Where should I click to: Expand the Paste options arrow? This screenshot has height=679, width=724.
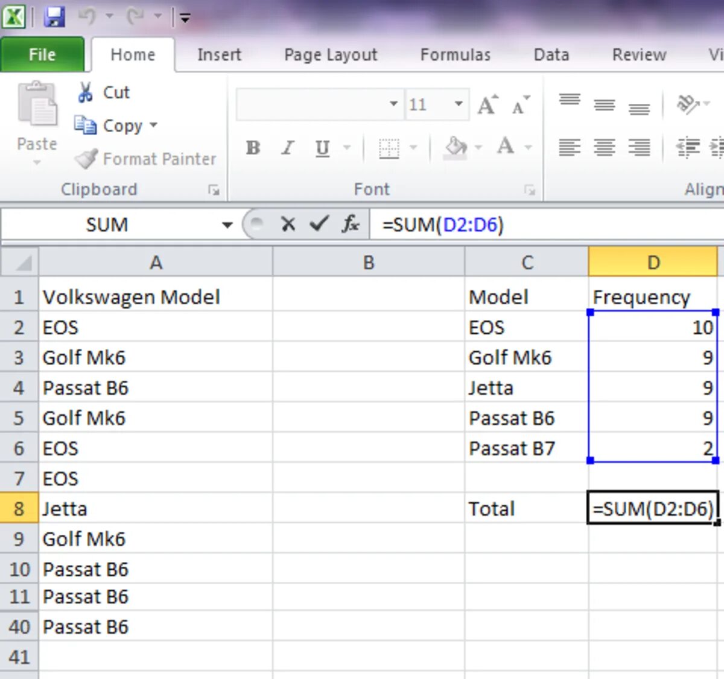(37, 162)
